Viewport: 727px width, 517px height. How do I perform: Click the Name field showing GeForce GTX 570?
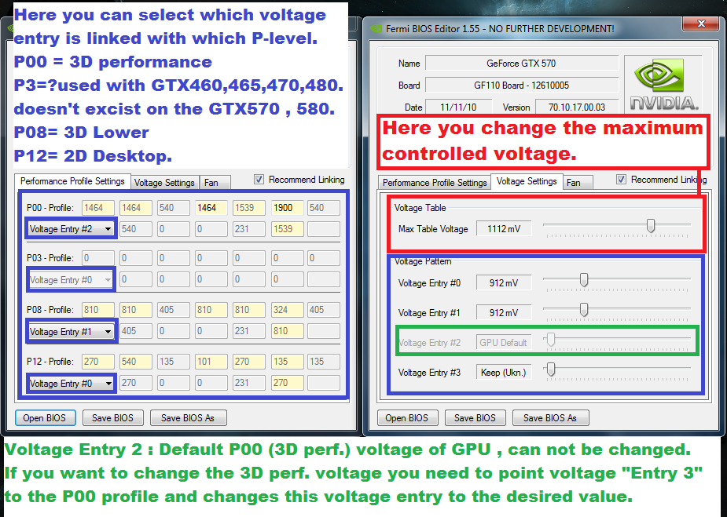click(522, 64)
